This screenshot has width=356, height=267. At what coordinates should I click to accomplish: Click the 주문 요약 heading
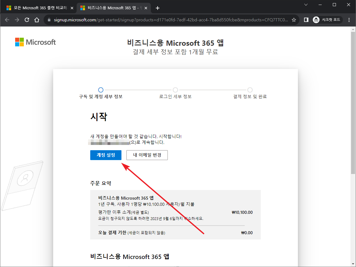coord(101,183)
